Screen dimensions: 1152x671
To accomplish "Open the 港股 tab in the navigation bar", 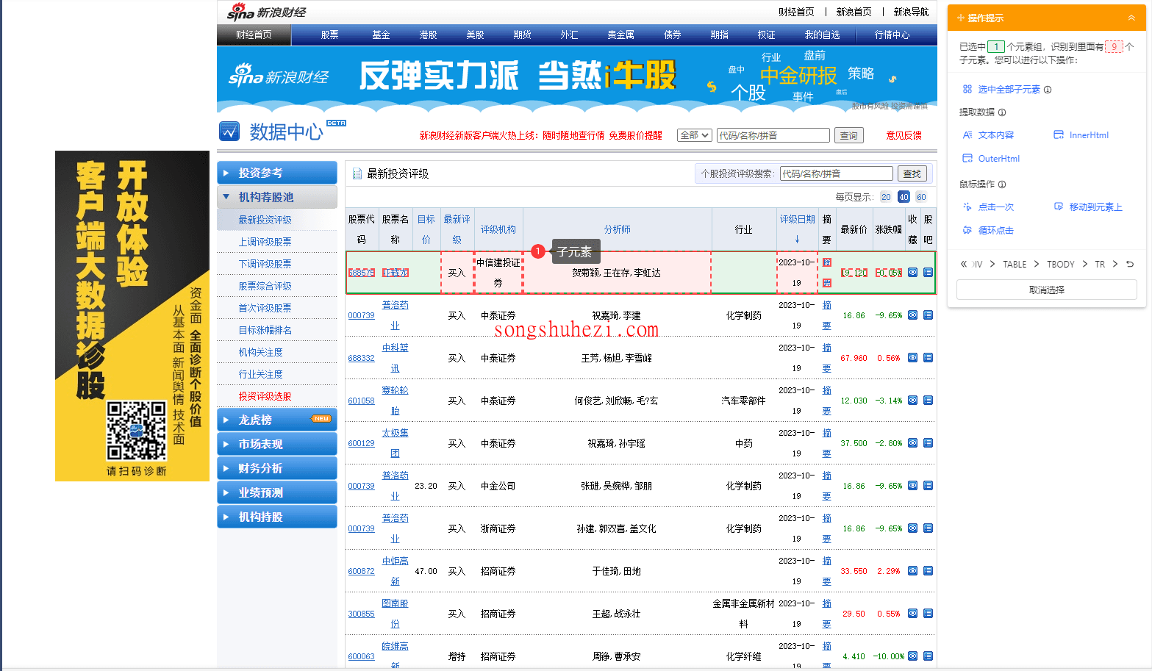I will (x=428, y=35).
